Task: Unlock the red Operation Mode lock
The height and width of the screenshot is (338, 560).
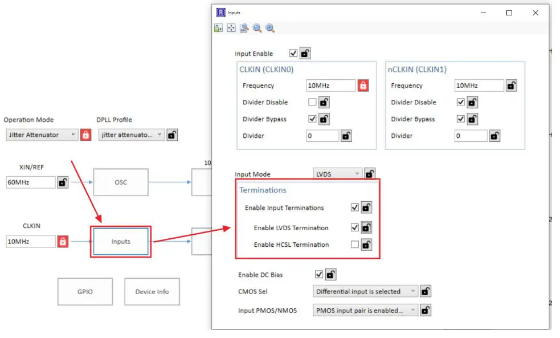Action: click(85, 135)
